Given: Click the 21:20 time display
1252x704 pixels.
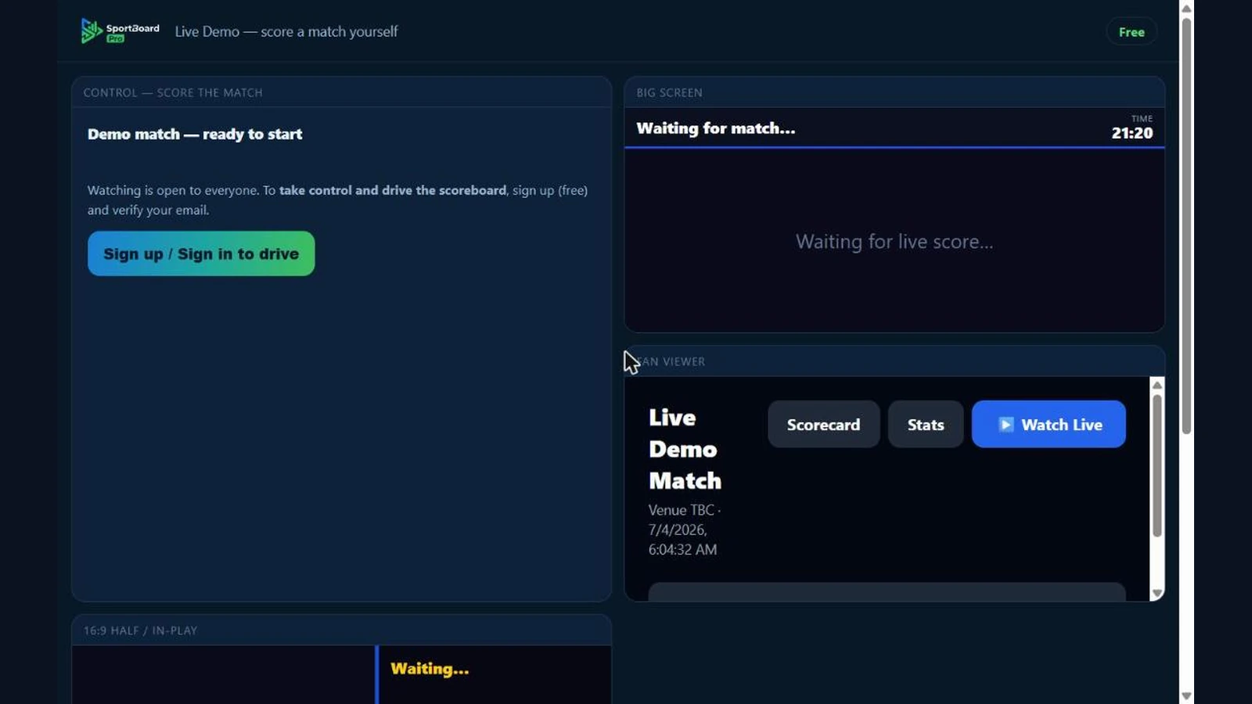Looking at the screenshot, I should tap(1131, 133).
